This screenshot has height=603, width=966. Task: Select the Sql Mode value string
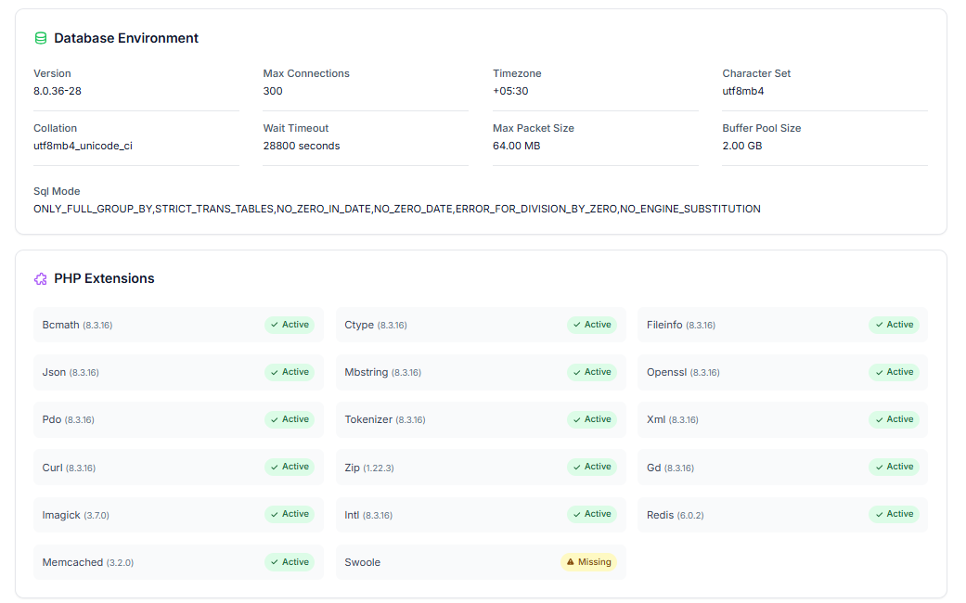coord(397,209)
